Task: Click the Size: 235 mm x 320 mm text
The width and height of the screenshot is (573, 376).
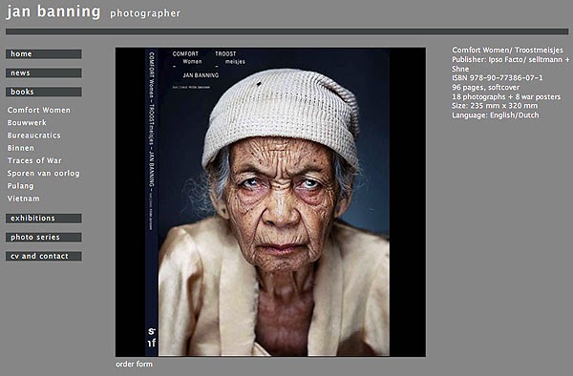Action: coord(495,106)
